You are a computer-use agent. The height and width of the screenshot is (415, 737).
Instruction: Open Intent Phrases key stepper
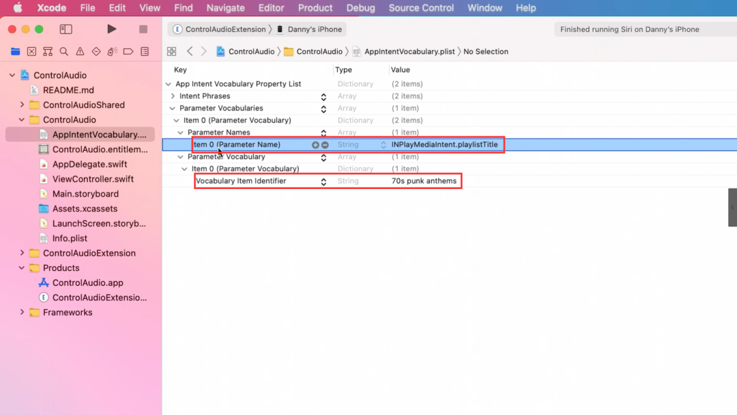tap(323, 96)
